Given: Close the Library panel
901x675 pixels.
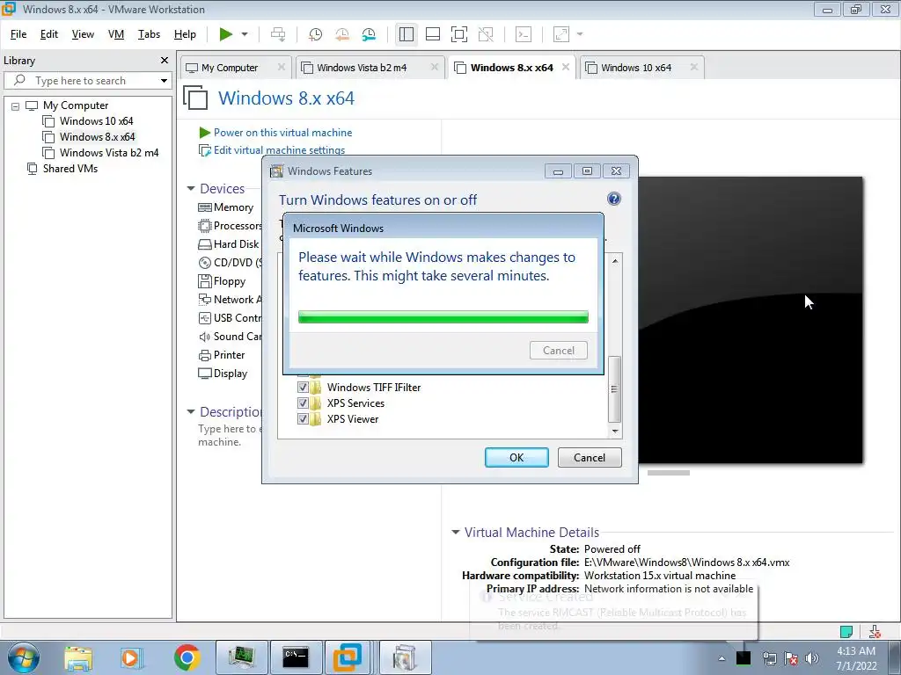Looking at the screenshot, I should coord(165,61).
